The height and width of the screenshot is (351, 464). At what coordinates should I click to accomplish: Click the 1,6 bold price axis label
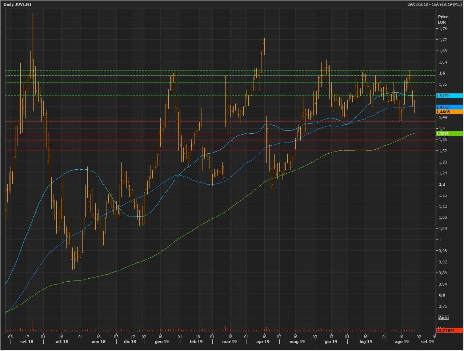(x=442, y=73)
